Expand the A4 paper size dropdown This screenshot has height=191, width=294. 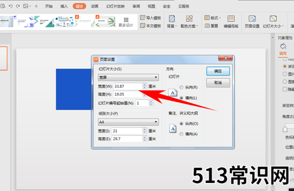(x=128, y=122)
